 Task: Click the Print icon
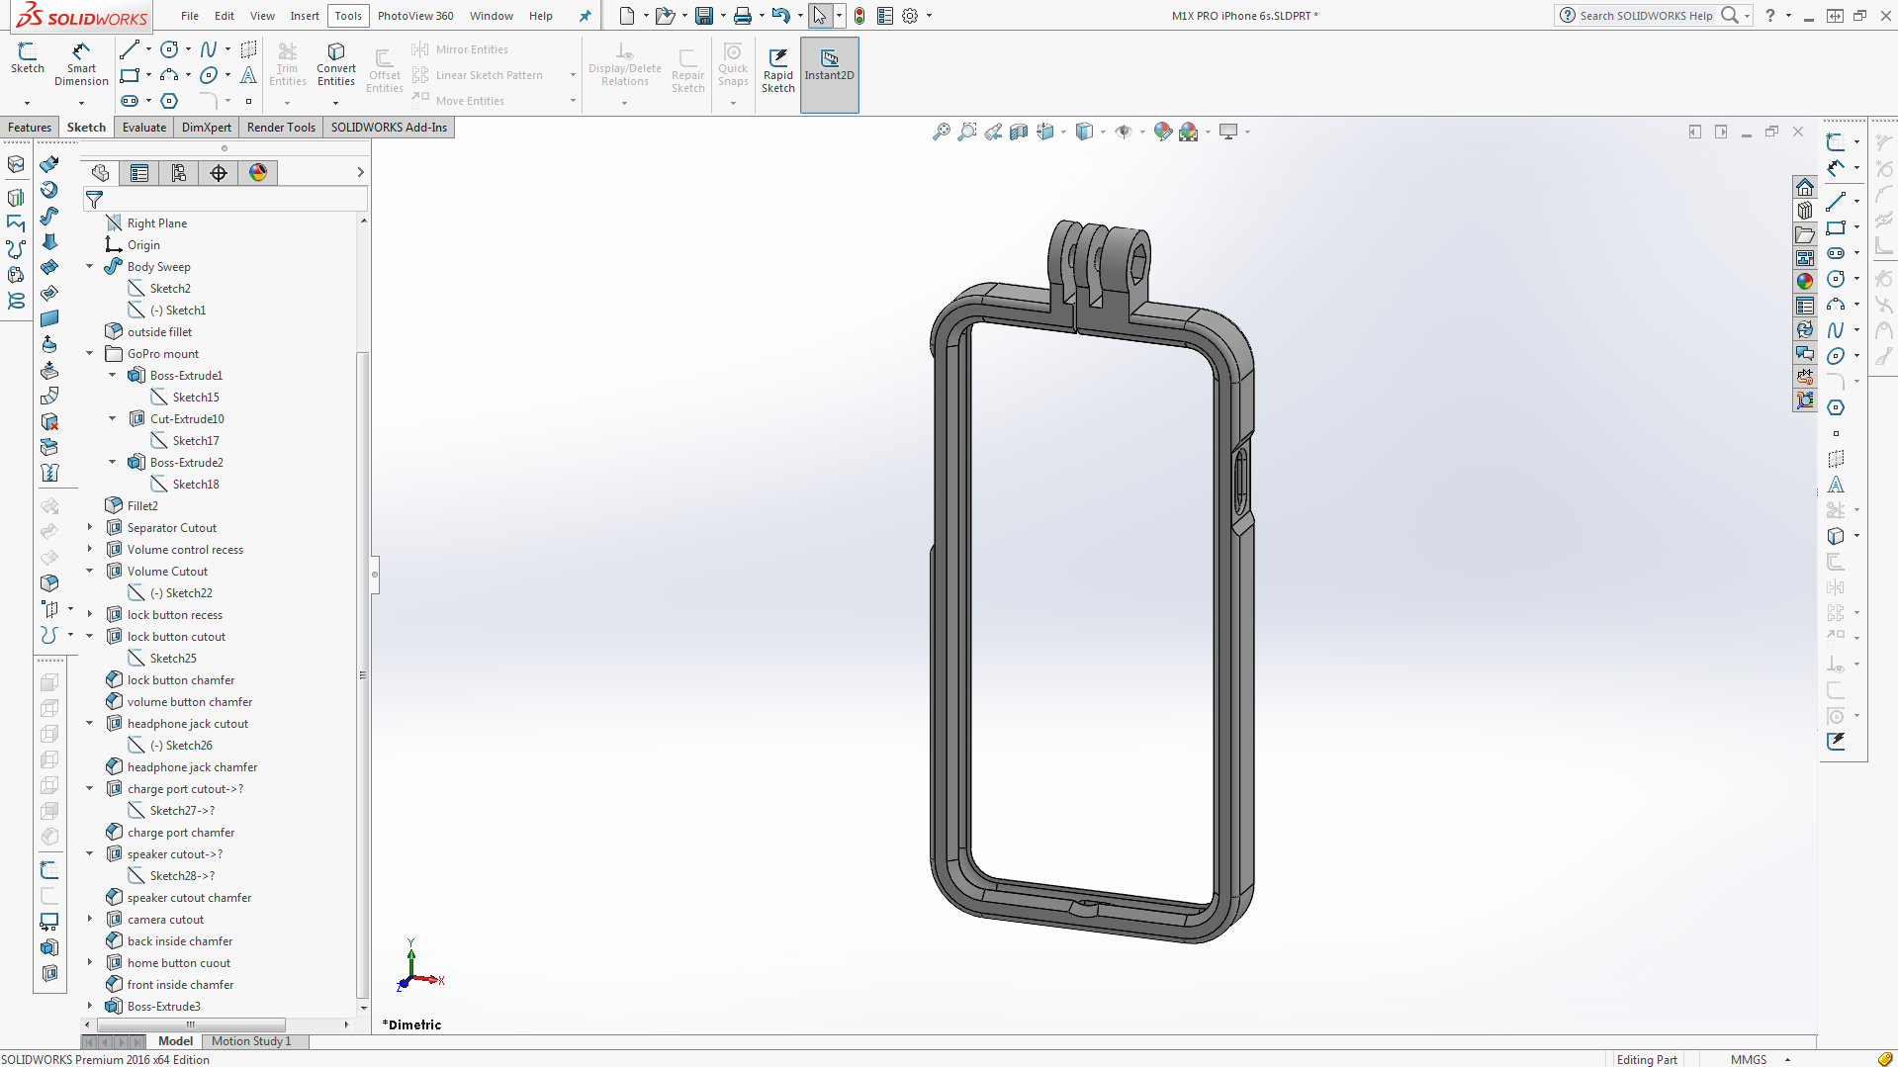click(x=743, y=16)
